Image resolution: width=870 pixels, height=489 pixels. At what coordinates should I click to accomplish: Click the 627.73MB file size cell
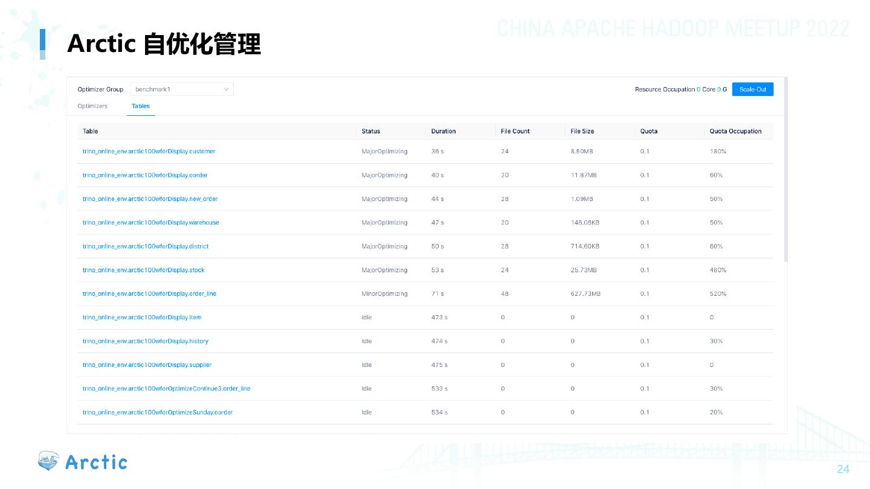pyautogui.click(x=585, y=294)
